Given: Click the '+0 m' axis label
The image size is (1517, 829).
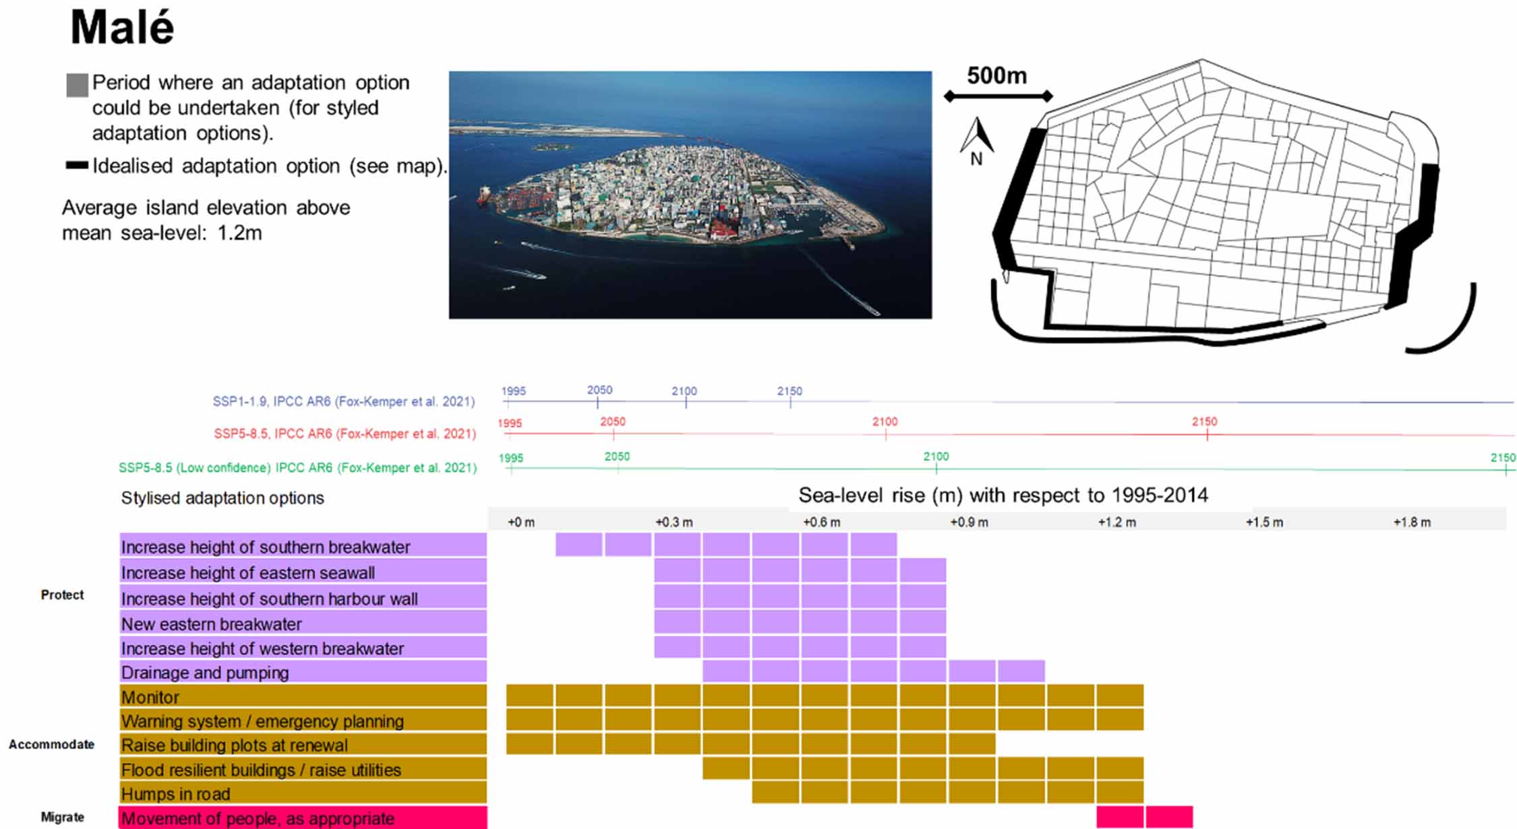Looking at the screenshot, I should 521,522.
